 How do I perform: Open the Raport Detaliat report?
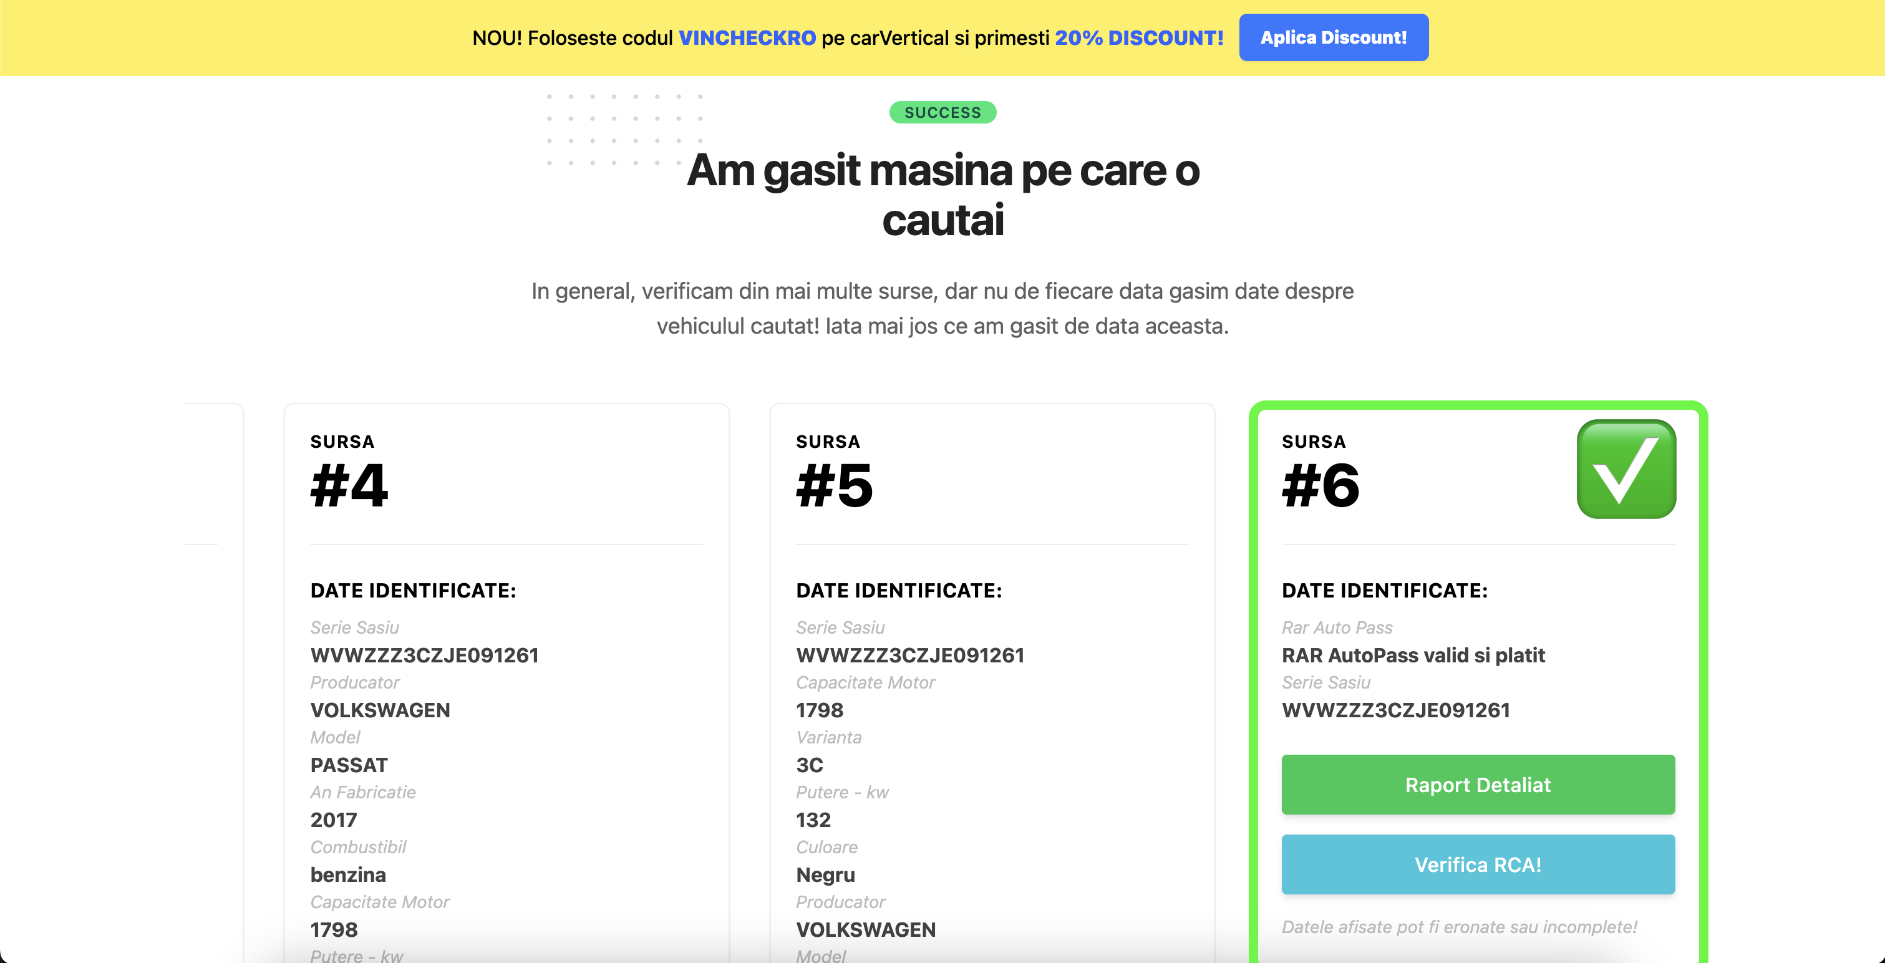coord(1478,785)
